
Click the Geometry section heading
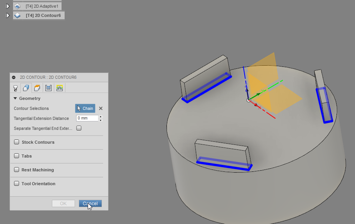tap(30, 98)
